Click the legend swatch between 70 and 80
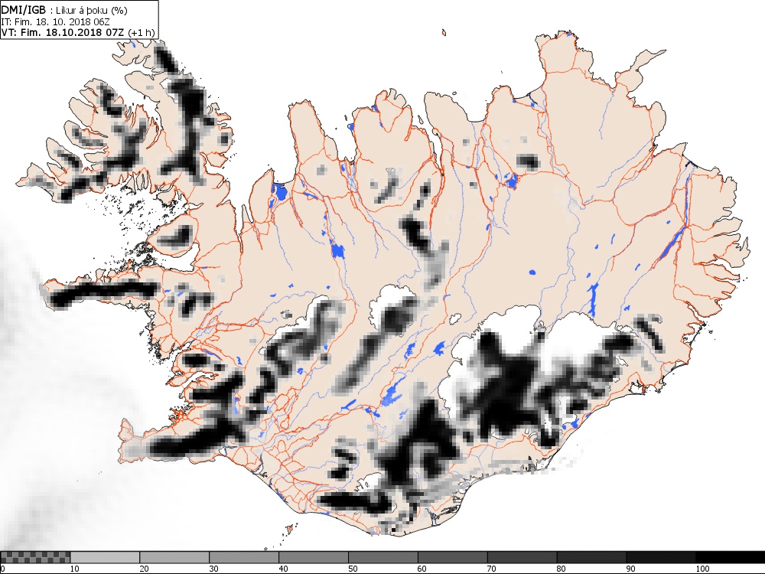The width and height of the screenshot is (765, 574). coord(522,557)
